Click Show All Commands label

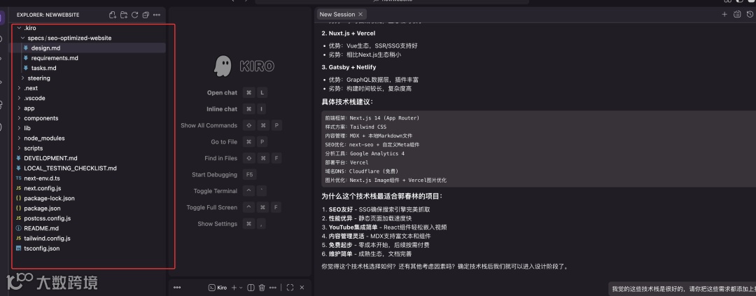click(x=209, y=125)
